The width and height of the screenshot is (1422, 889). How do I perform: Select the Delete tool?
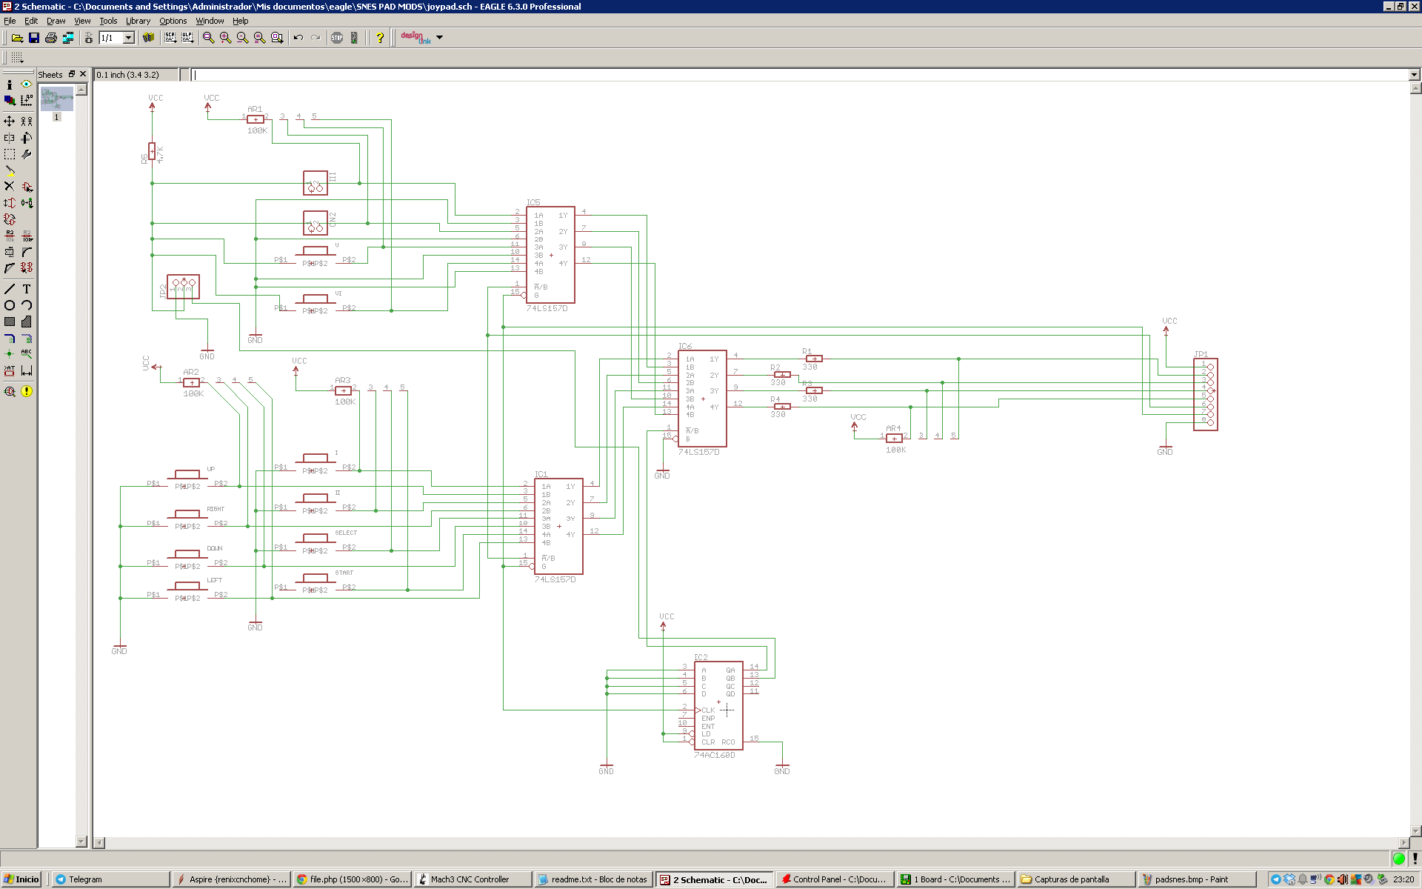[x=10, y=187]
